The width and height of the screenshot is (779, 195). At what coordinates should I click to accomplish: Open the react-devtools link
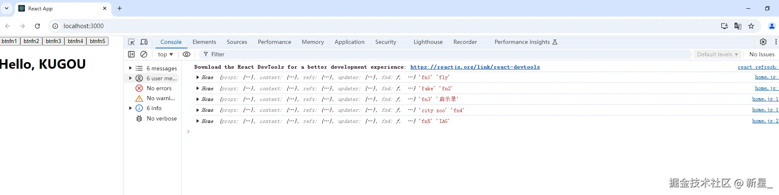475,67
